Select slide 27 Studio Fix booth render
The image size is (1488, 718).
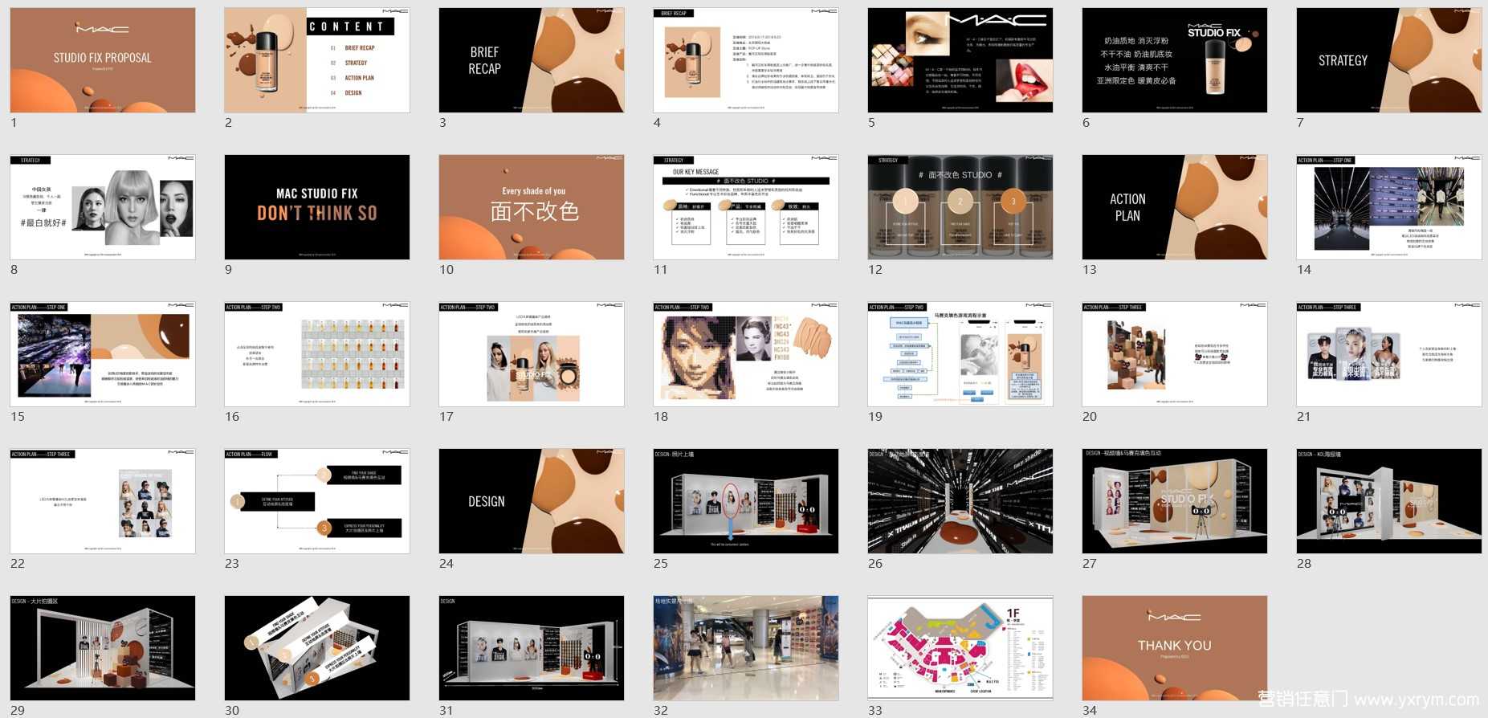point(1175,501)
